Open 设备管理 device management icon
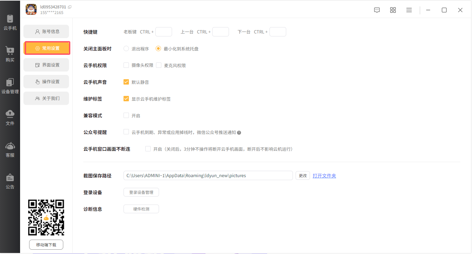 click(x=10, y=83)
